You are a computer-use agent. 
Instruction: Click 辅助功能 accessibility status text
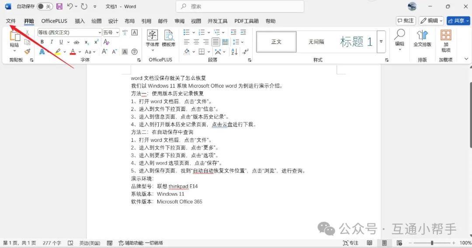tap(141, 243)
